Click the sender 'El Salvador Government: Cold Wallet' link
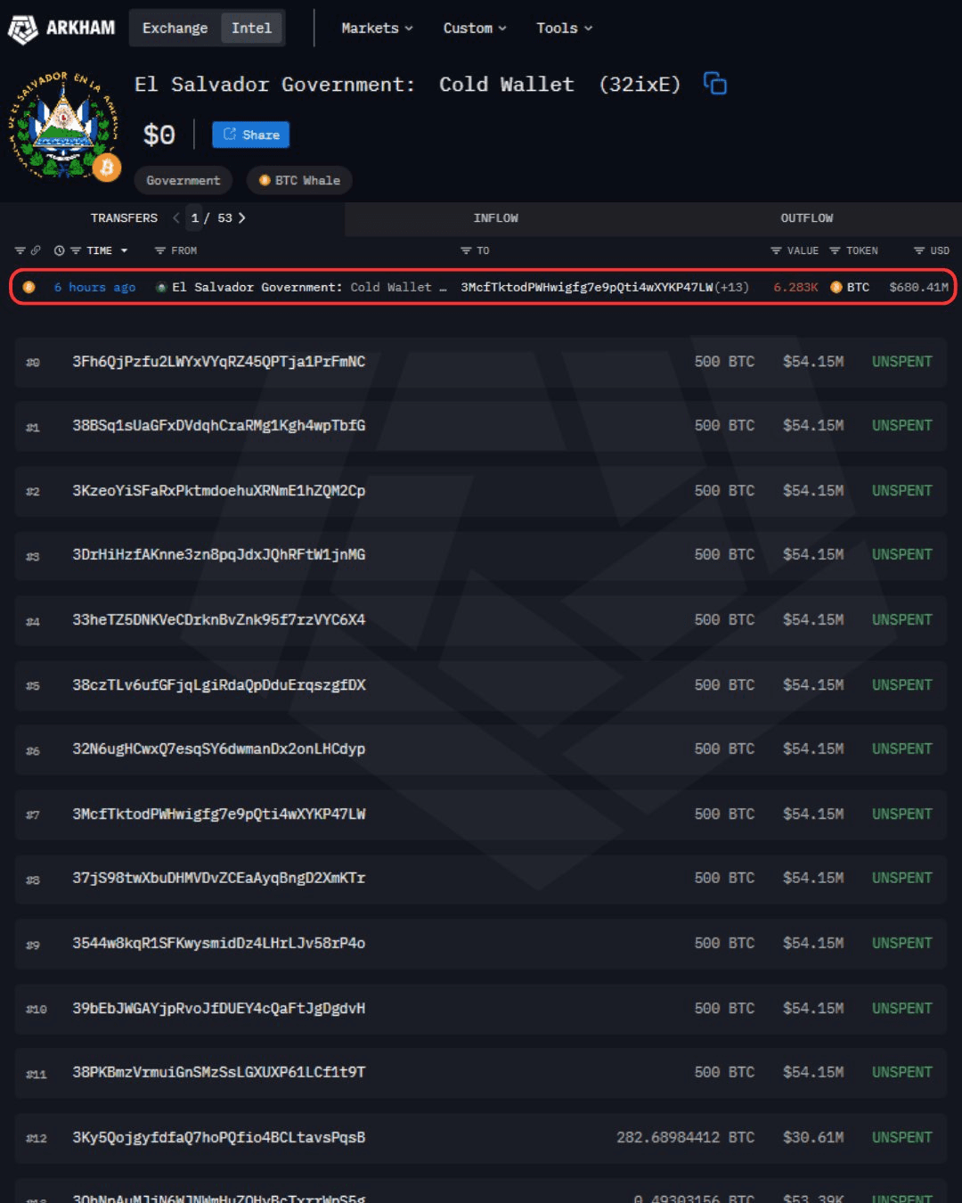Viewport: 962px width, 1203px height. click(x=309, y=287)
